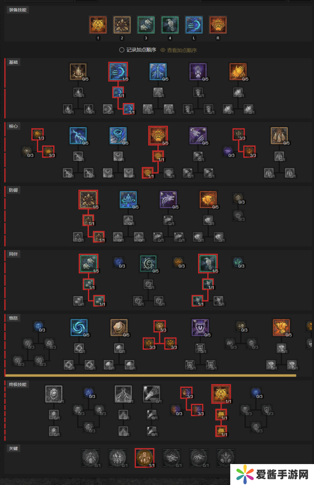The width and height of the screenshot is (314, 485).
Task: Click the eye icon for 查看加点顺序
Action: (x=163, y=50)
